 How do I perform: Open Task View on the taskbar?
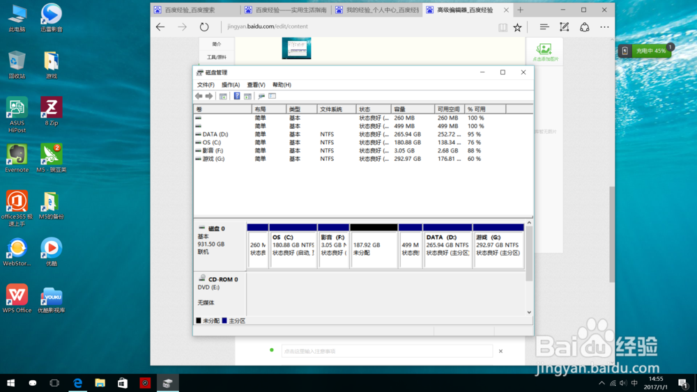point(54,383)
